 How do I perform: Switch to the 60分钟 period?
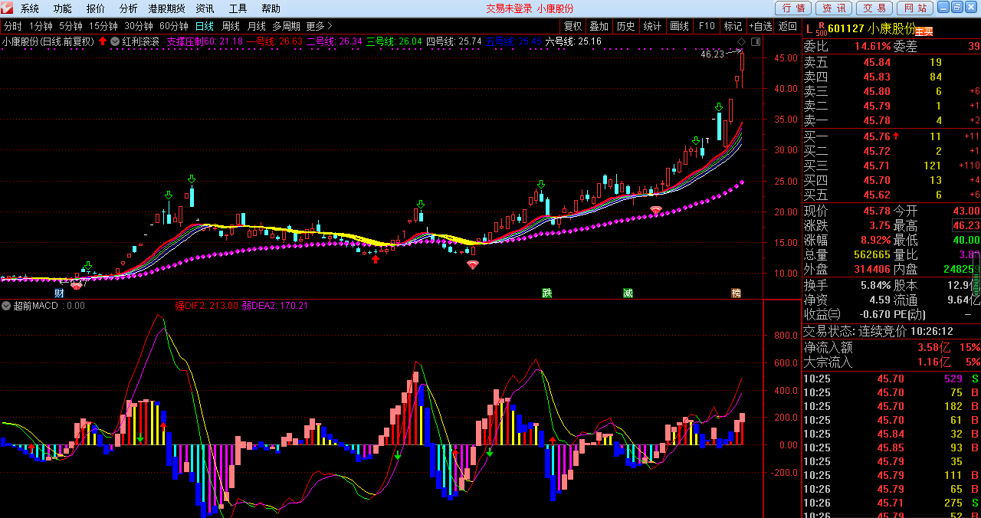[174, 26]
